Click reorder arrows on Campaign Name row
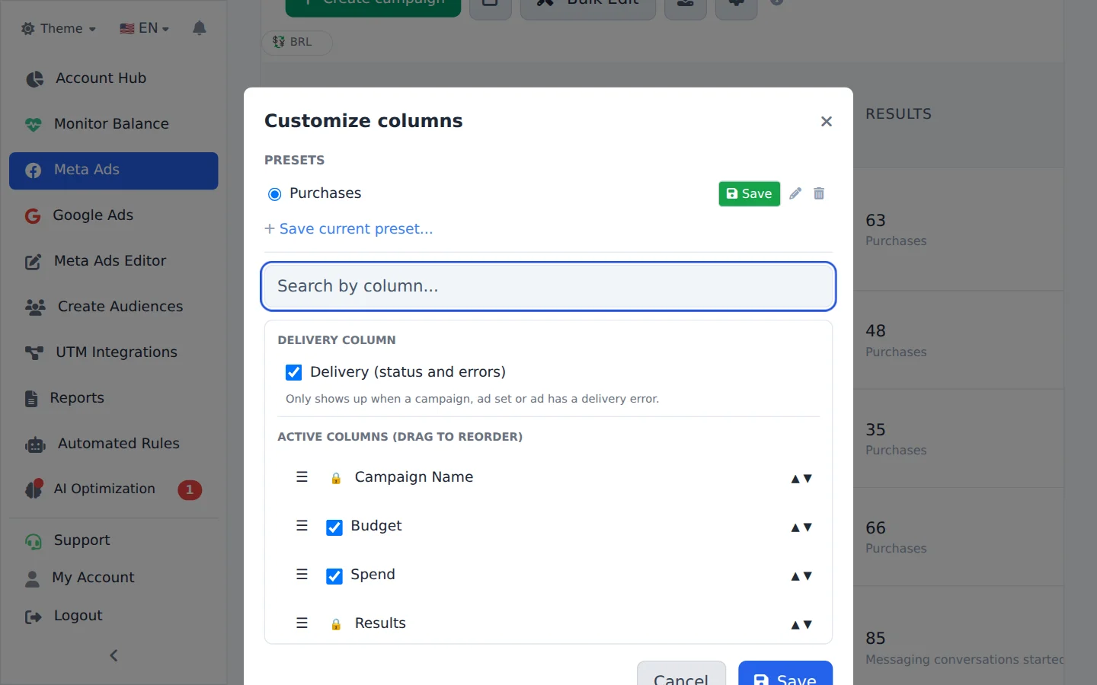This screenshot has width=1097, height=685. pyautogui.click(x=801, y=479)
